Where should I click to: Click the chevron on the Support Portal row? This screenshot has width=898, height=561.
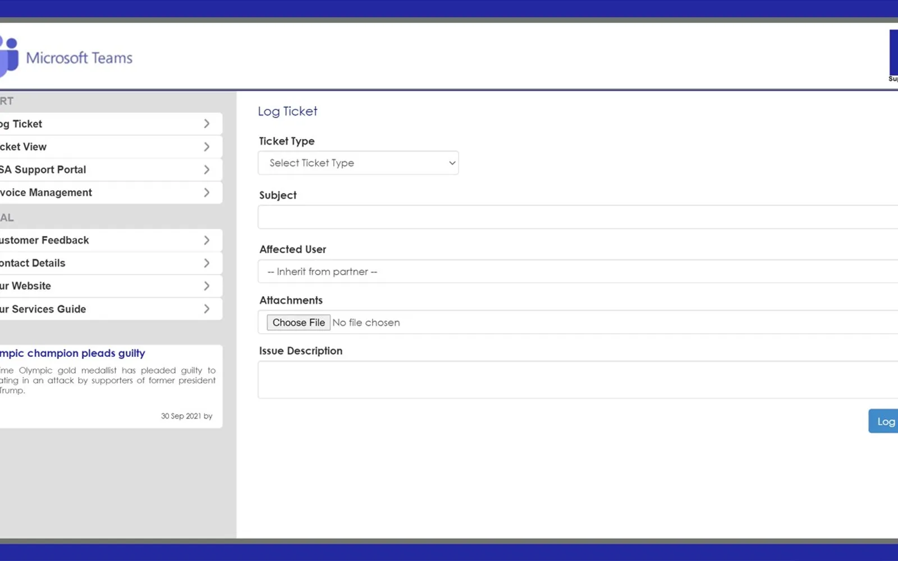[x=207, y=169]
